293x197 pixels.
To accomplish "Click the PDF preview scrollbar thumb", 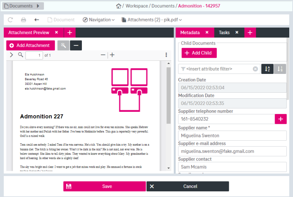I will (169, 95).
